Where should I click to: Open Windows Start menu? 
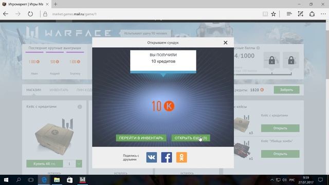coord(6,180)
